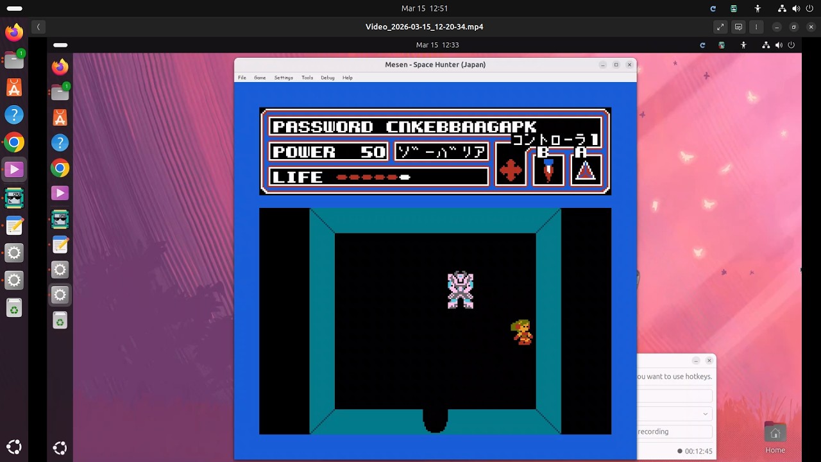Click the Activities pill in the system top bar
The image size is (821, 462).
pos(14,8)
